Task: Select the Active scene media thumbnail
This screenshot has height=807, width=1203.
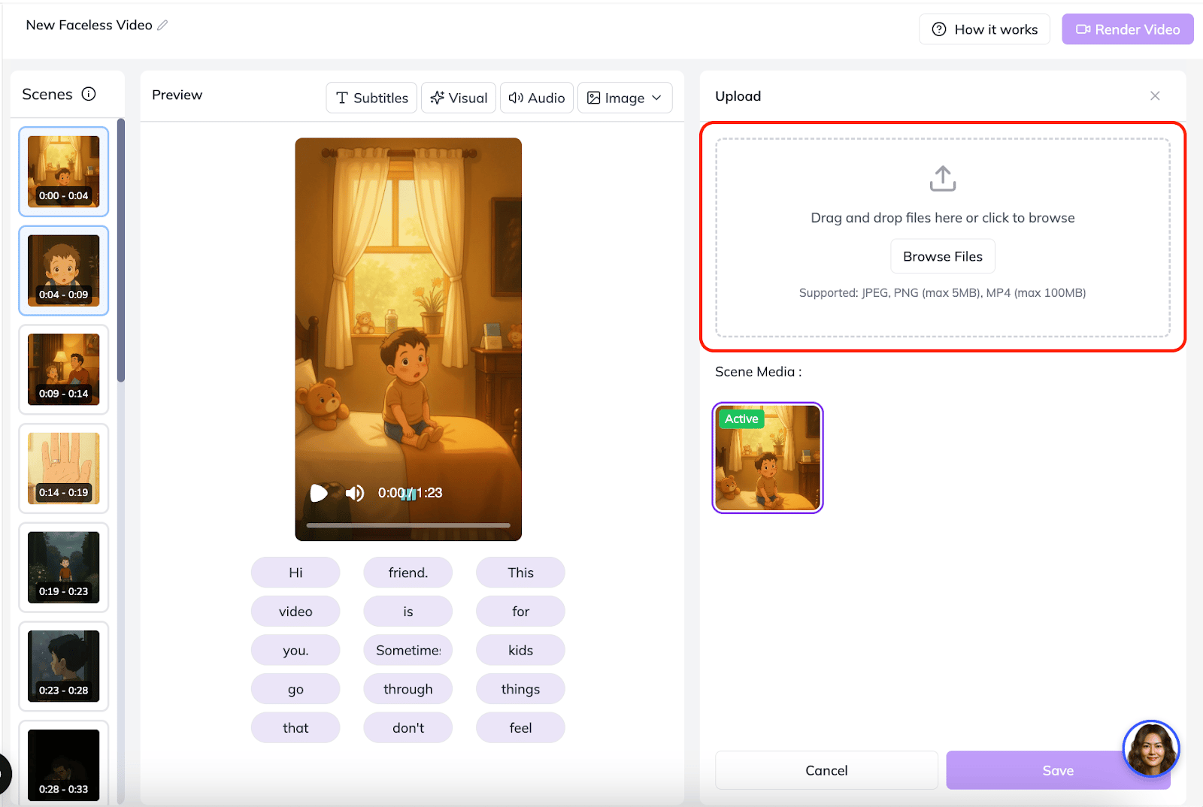Action: click(x=768, y=458)
